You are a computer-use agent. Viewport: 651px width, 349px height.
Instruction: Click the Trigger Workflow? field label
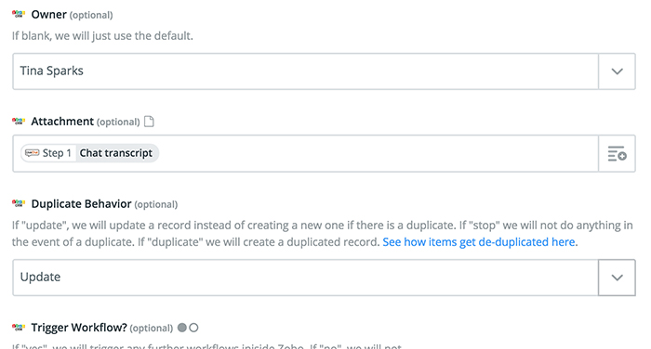[79, 328]
